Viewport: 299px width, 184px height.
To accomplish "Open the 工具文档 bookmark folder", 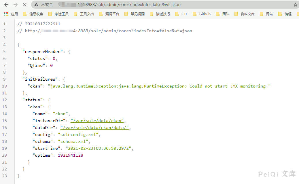I will point(84,14).
